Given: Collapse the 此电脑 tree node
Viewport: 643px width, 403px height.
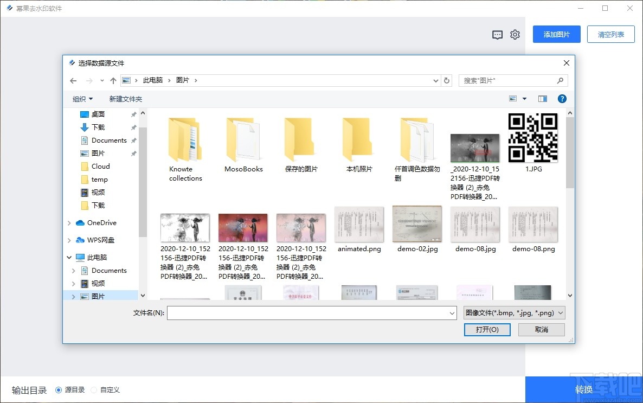Looking at the screenshot, I should [69, 257].
